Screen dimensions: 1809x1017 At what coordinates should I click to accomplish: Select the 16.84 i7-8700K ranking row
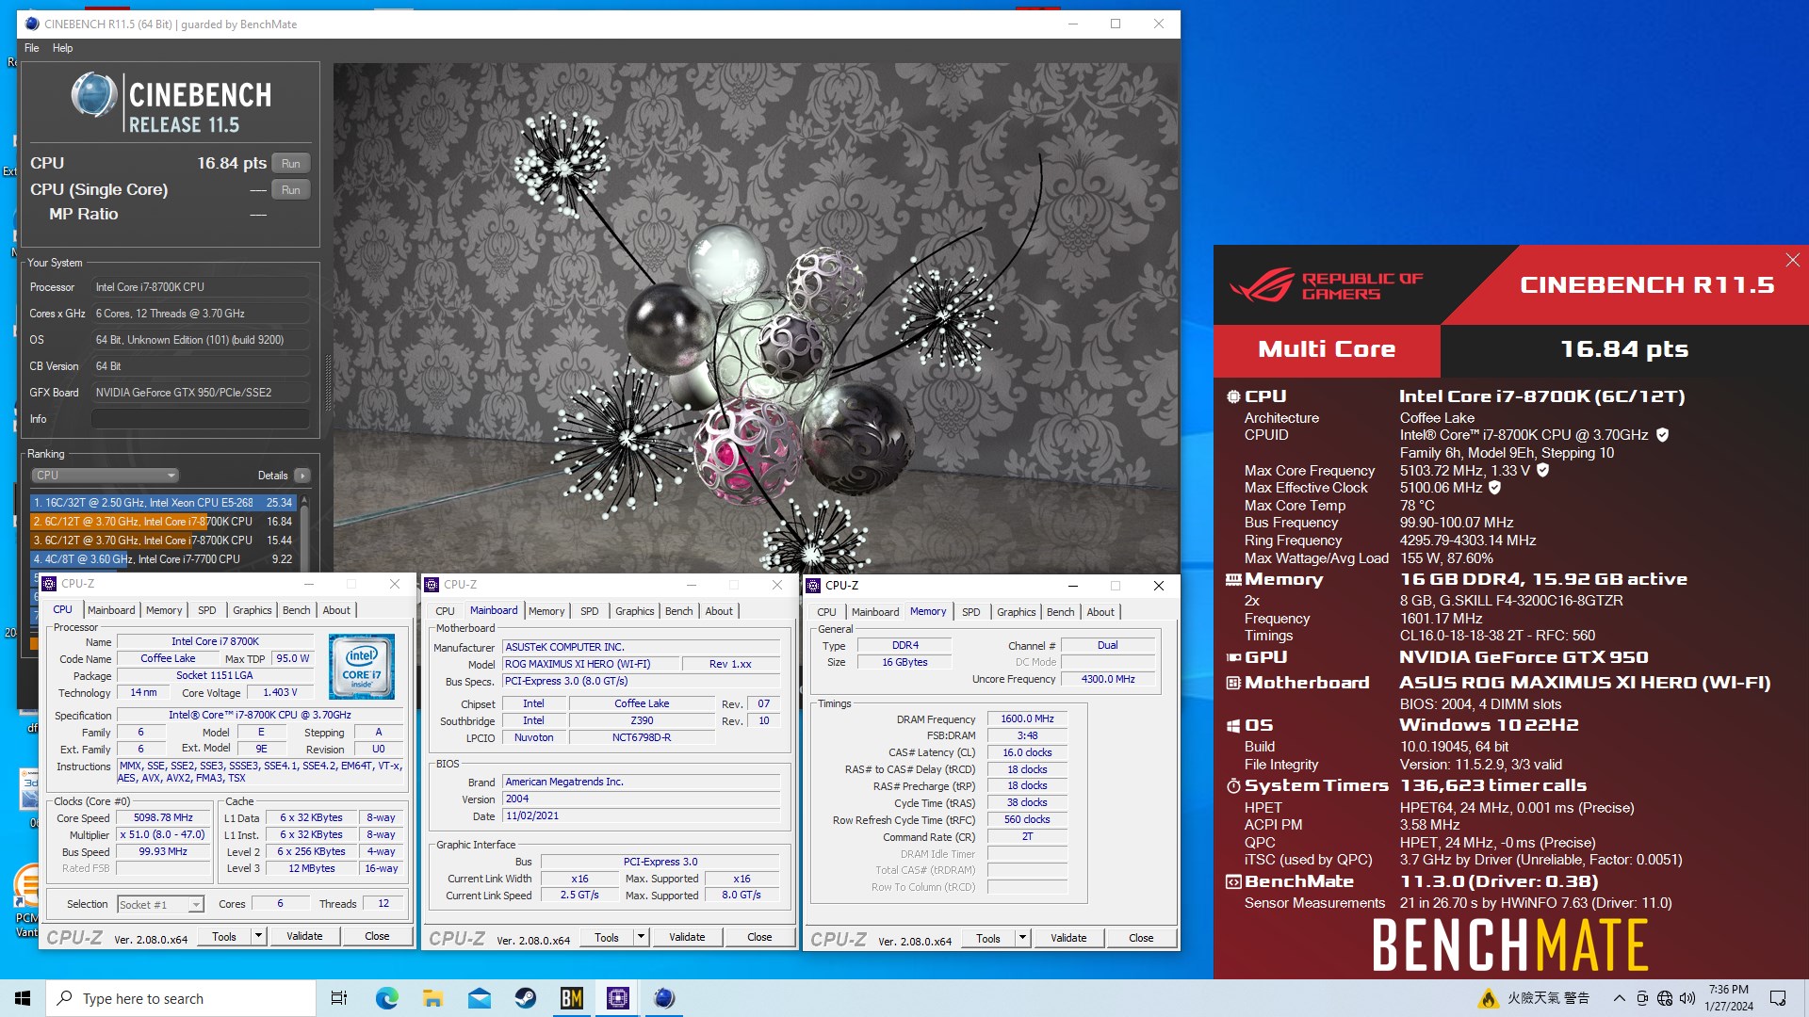(x=163, y=522)
